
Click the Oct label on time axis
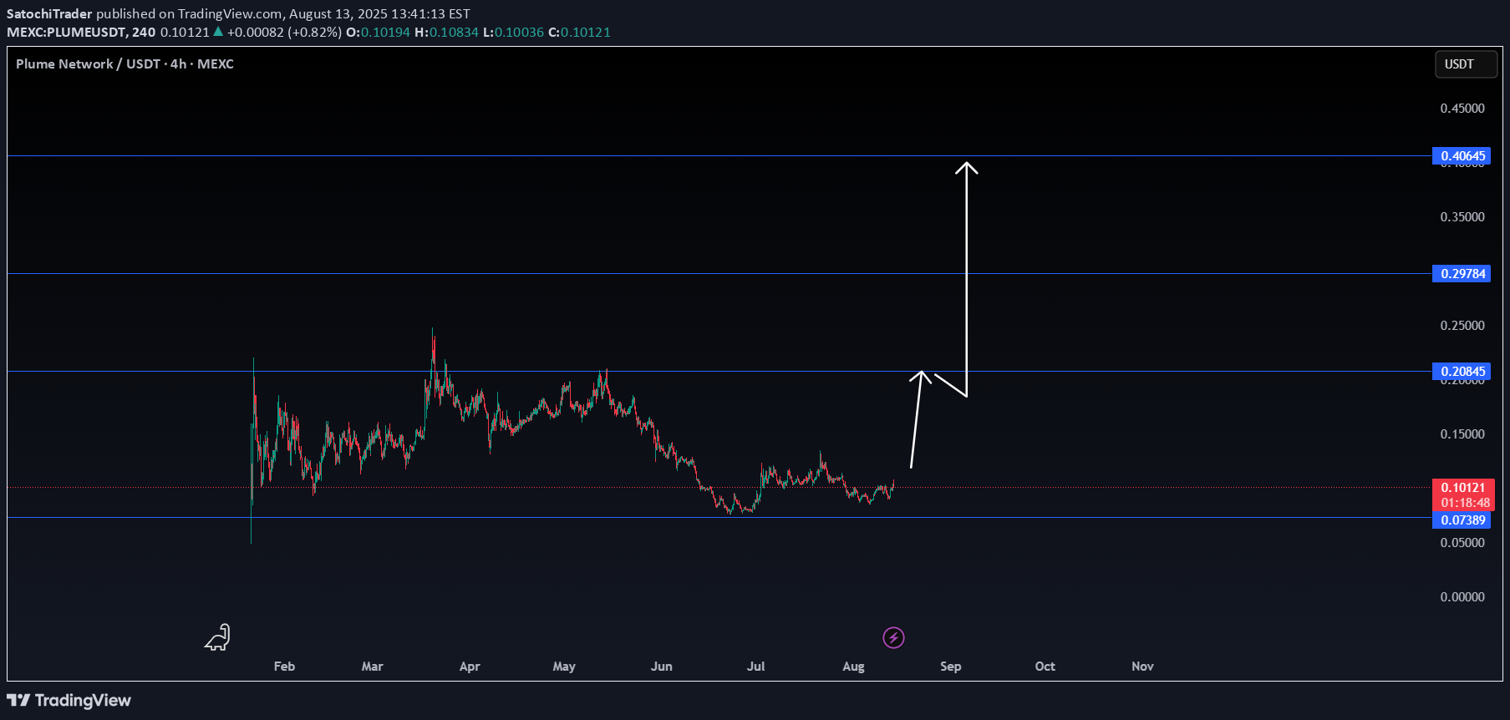(1045, 667)
